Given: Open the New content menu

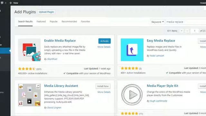Looking at the screenshot, I should click(14, 3).
